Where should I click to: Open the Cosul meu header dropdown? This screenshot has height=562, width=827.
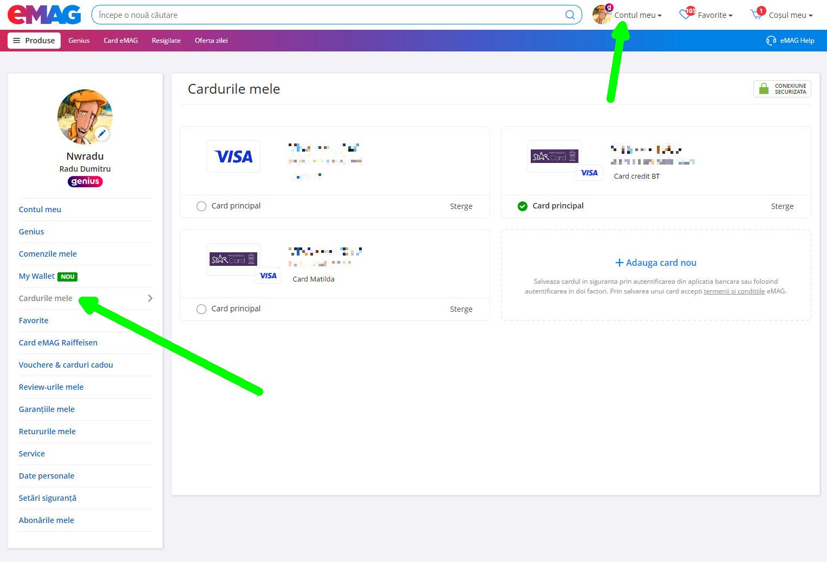pyautogui.click(x=791, y=15)
